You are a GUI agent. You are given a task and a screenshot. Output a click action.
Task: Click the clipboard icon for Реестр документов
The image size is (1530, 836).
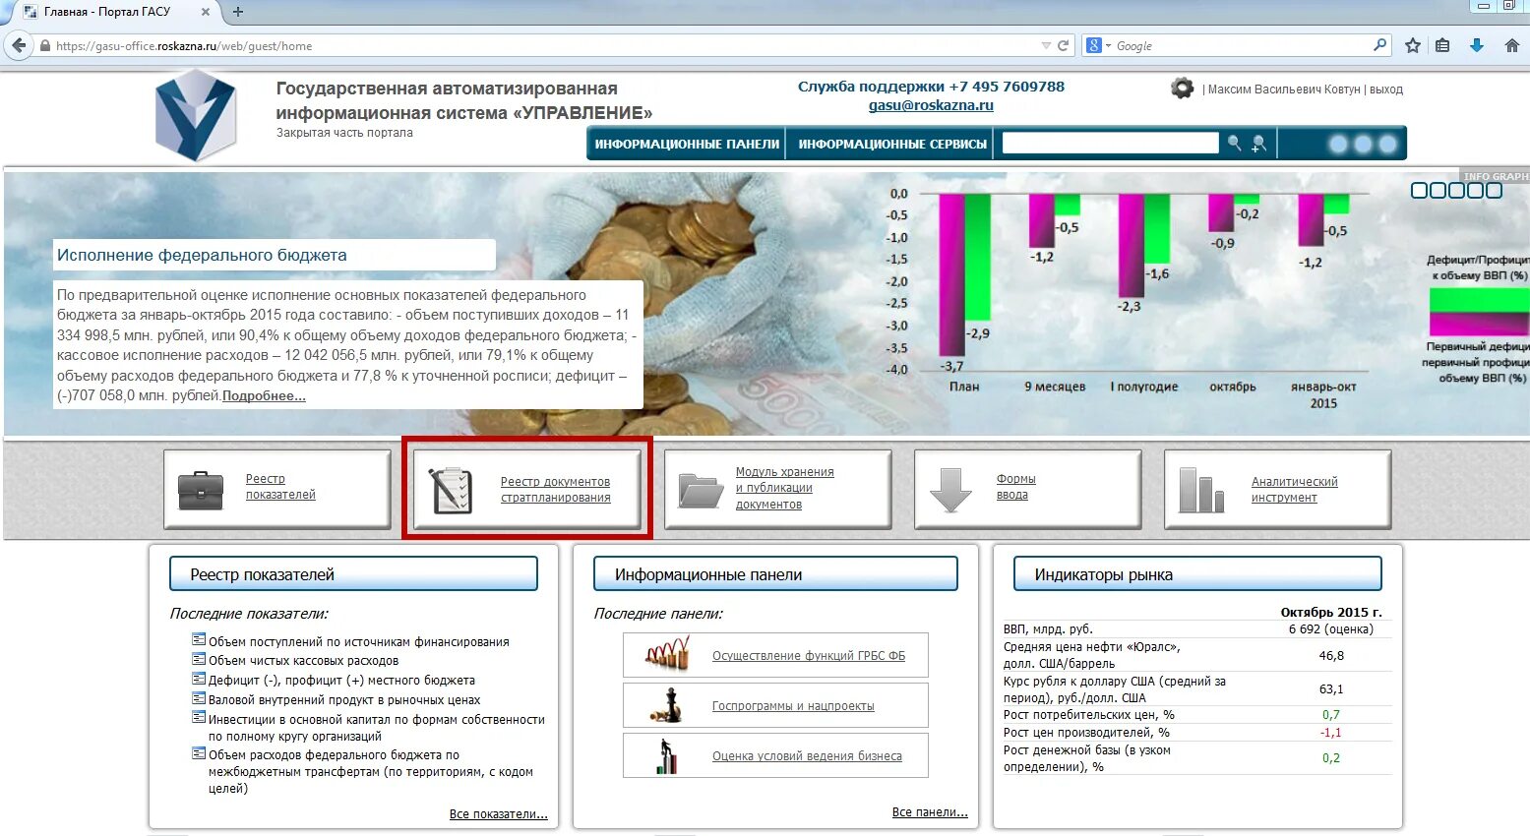click(451, 490)
